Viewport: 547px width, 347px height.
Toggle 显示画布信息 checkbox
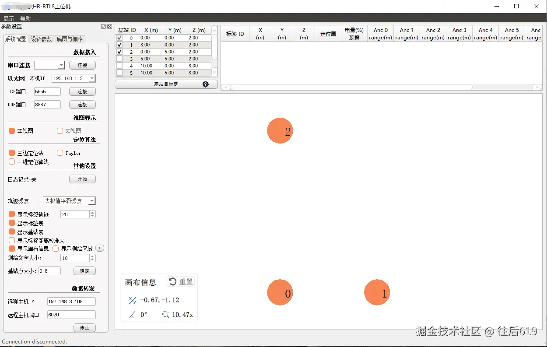click(12, 249)
